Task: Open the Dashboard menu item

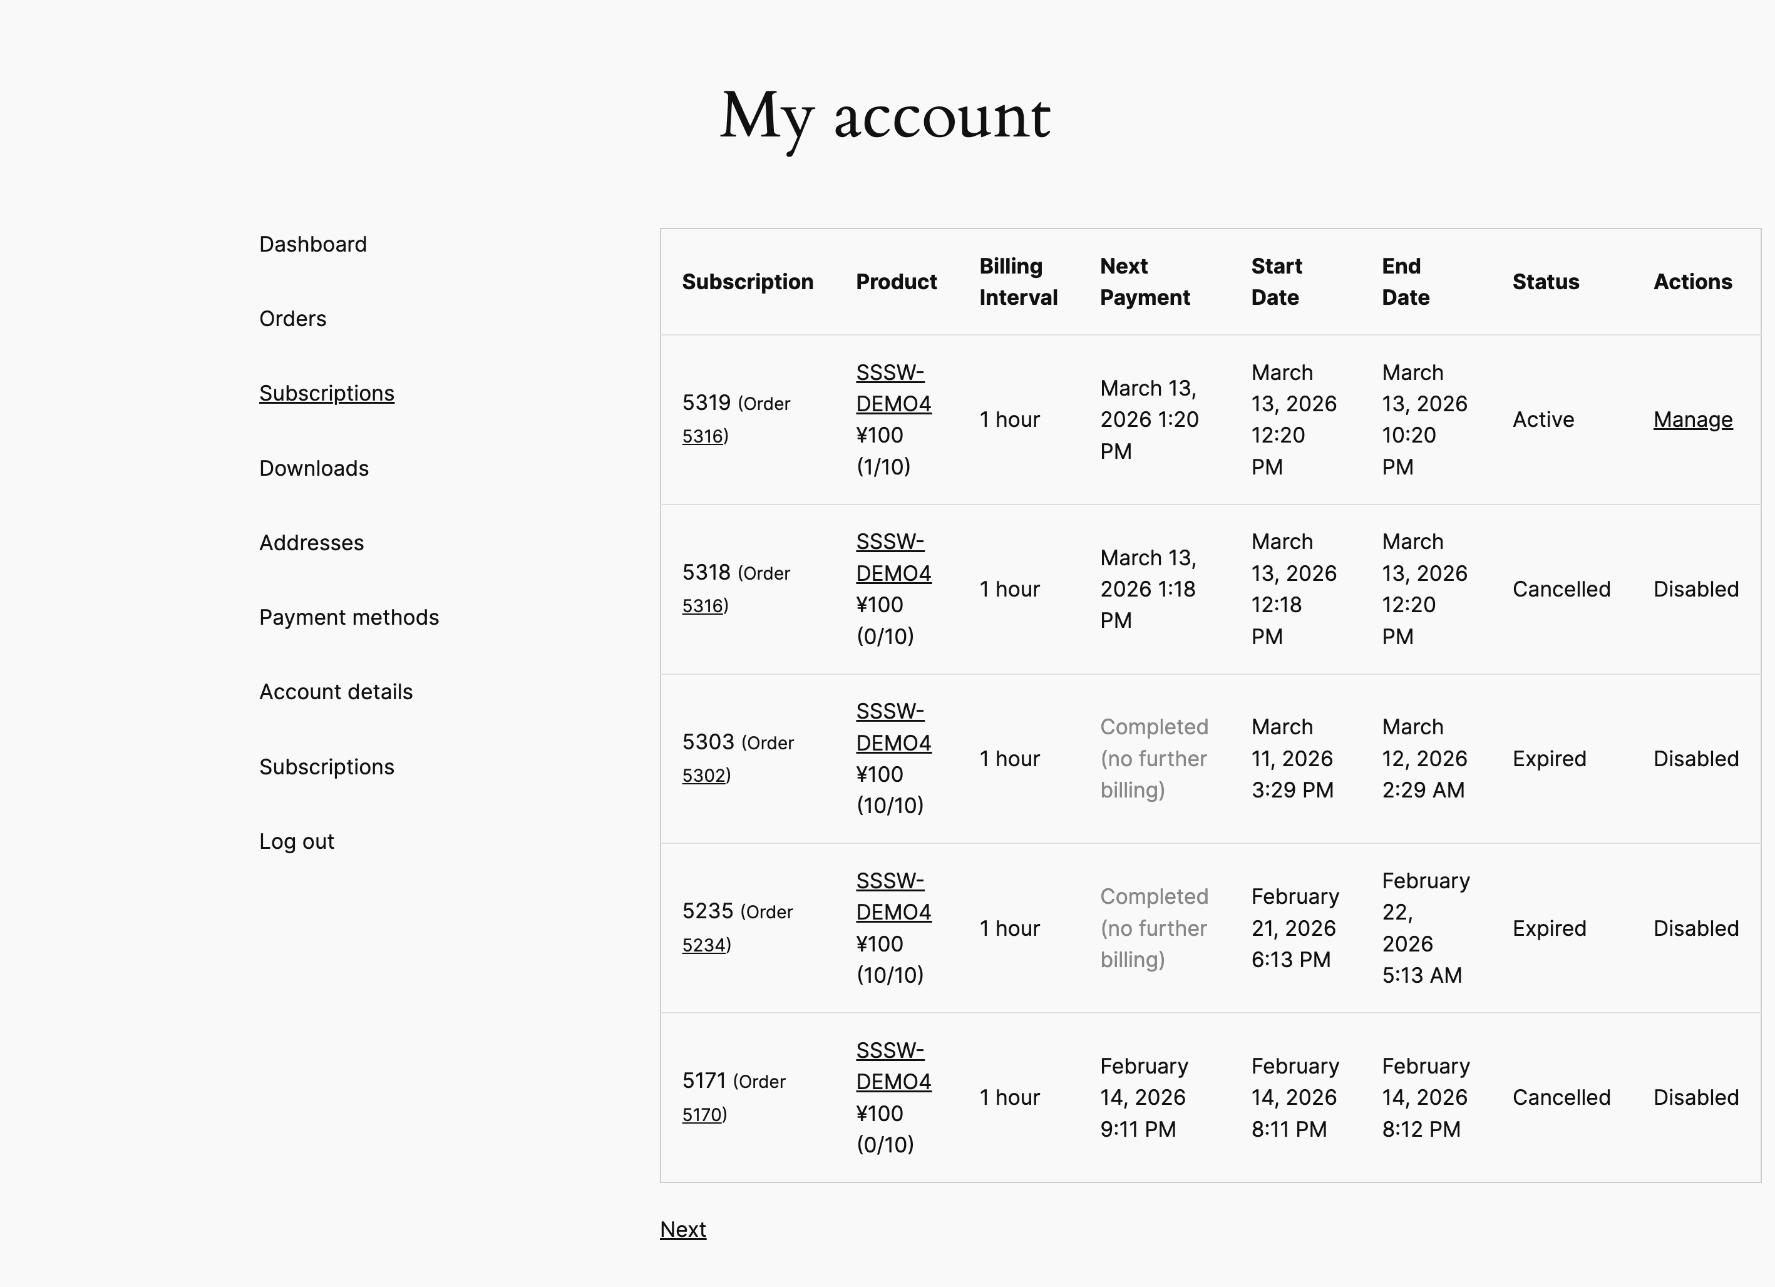Action: 312,244
